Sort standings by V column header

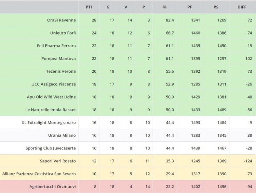coord(126,7)
